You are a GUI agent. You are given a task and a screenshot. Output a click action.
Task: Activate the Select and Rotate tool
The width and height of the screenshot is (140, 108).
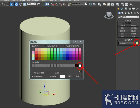21,4
